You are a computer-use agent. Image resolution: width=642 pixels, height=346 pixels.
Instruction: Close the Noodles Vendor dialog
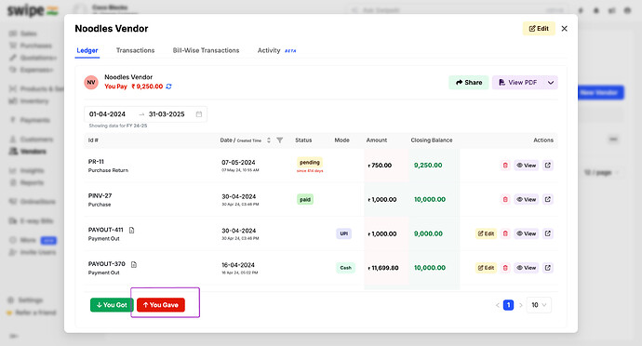coord(564,29)
